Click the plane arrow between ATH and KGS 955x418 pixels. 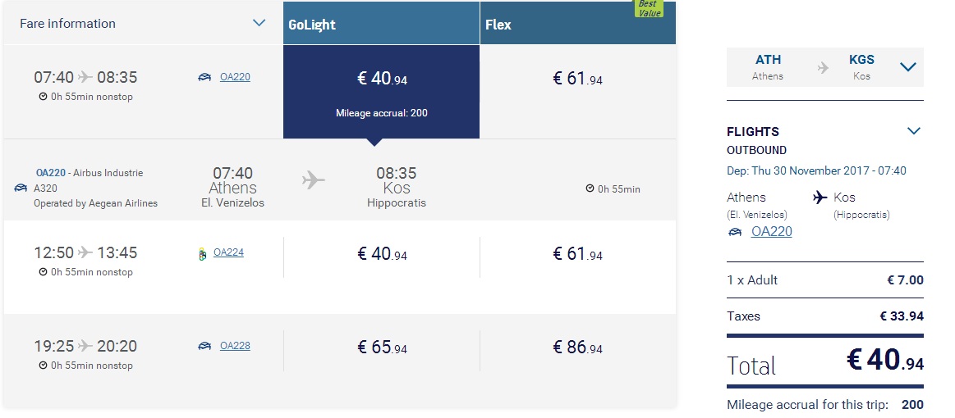(823, 67)
